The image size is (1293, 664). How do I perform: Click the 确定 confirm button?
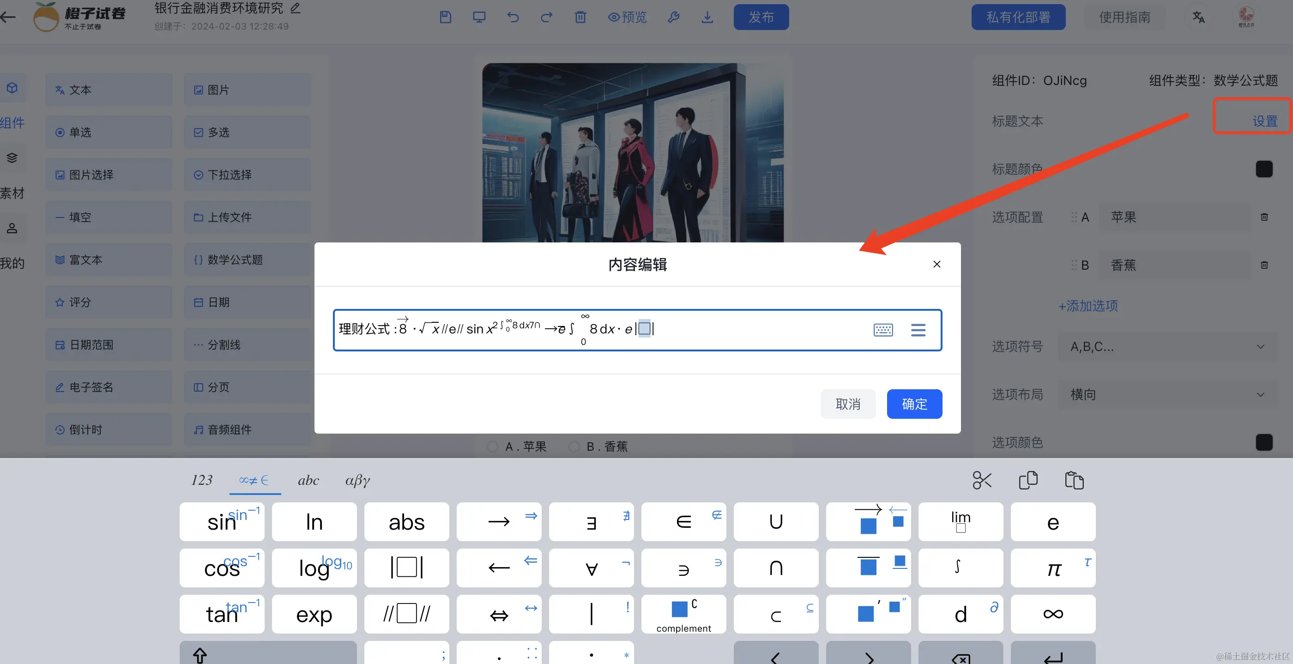[914, 404]
